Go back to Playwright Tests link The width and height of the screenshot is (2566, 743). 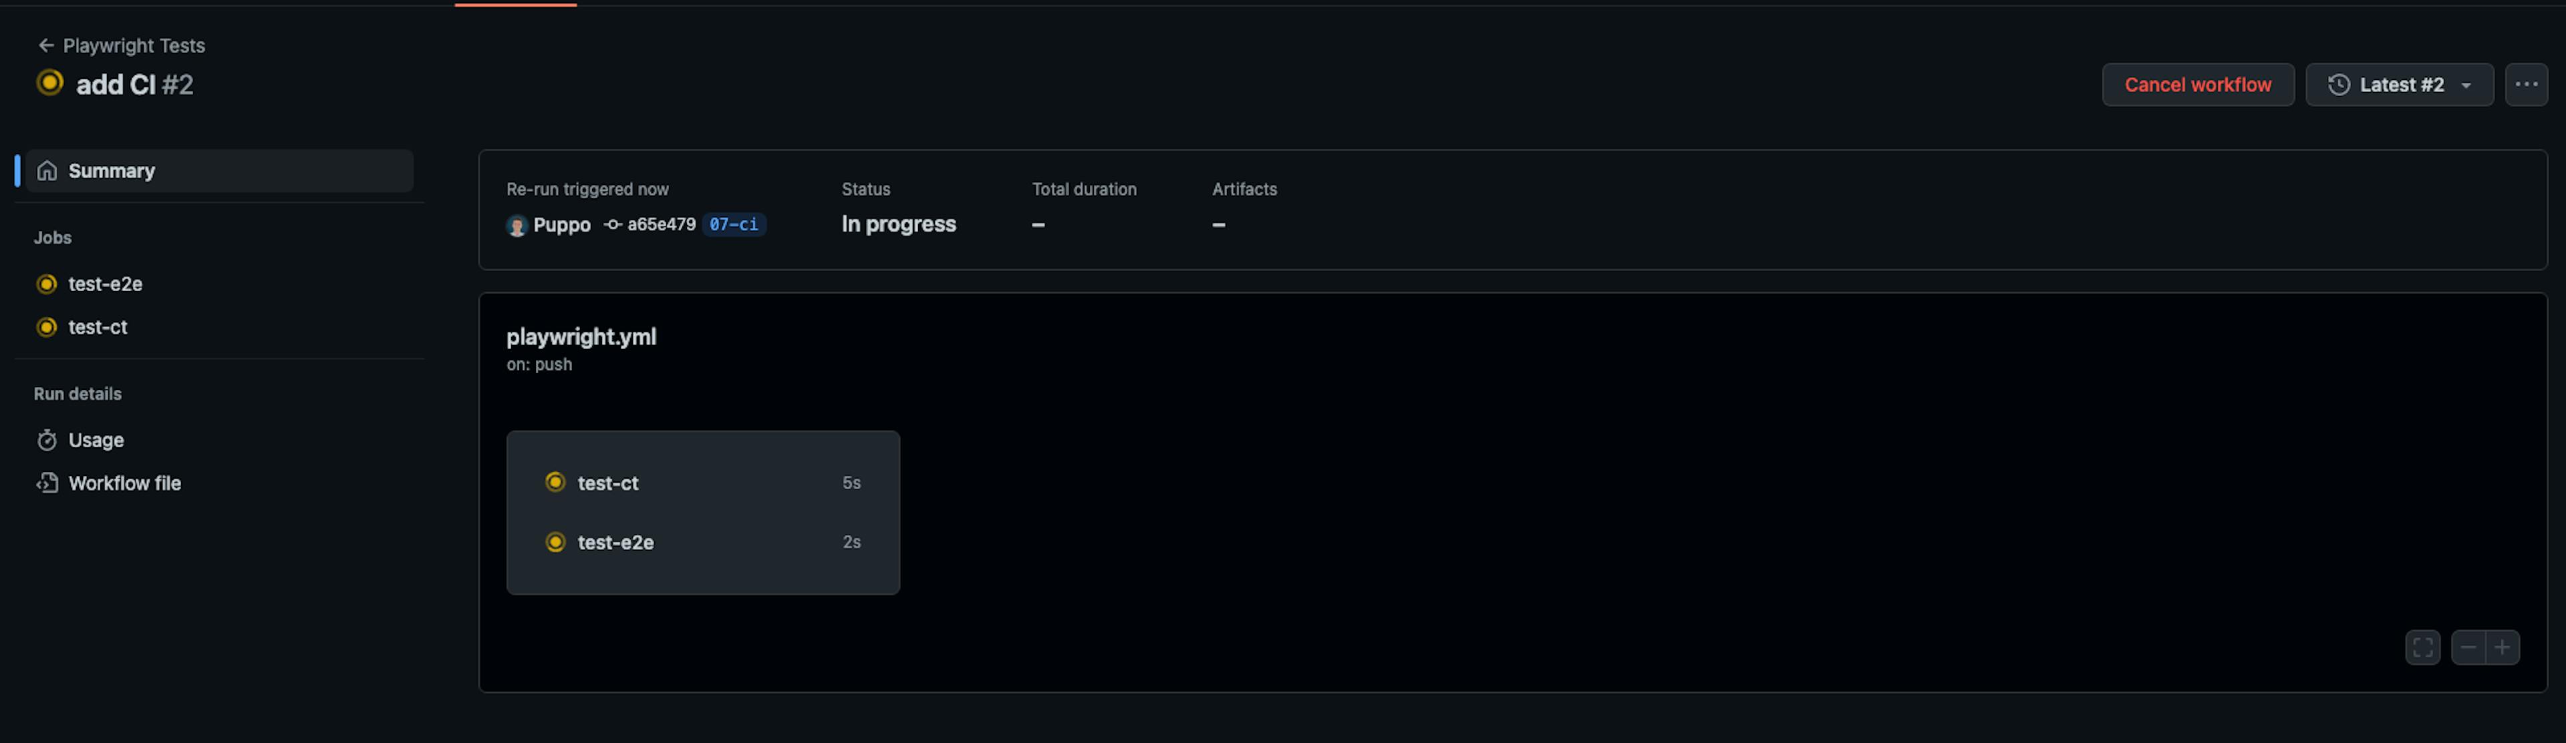click(x=134, y=46)
